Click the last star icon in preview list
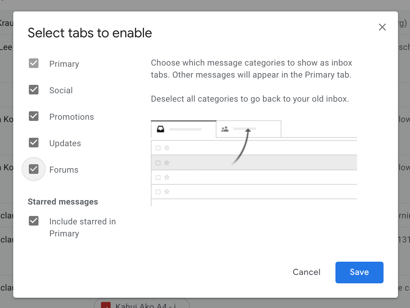 click(x=167, y=192)
